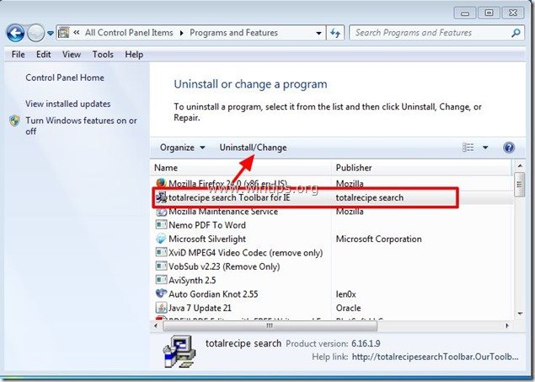The width and height of the screenshot is (535, 382).
Task: Expand the Organize dropdown
Action: coord(182,148)
